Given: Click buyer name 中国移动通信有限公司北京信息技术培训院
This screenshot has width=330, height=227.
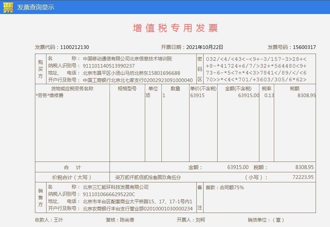Looking at the screenshot, I should 127,59.
